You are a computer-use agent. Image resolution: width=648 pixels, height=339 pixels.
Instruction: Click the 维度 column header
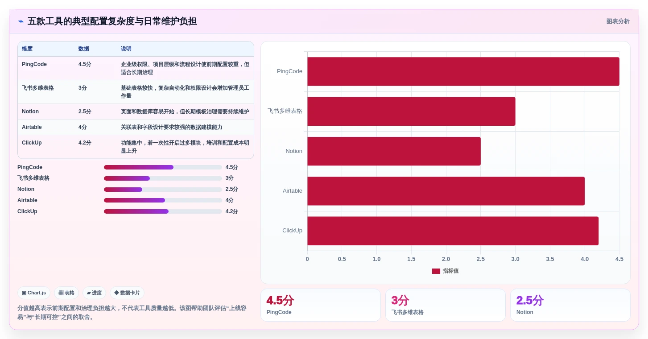27,49
